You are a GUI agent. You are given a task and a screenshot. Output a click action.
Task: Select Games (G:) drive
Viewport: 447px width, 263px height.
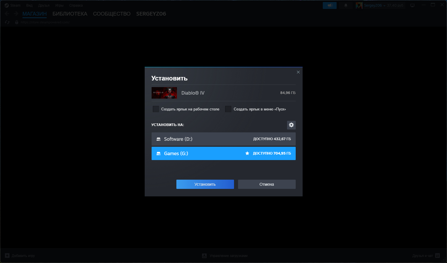point(224,153)
